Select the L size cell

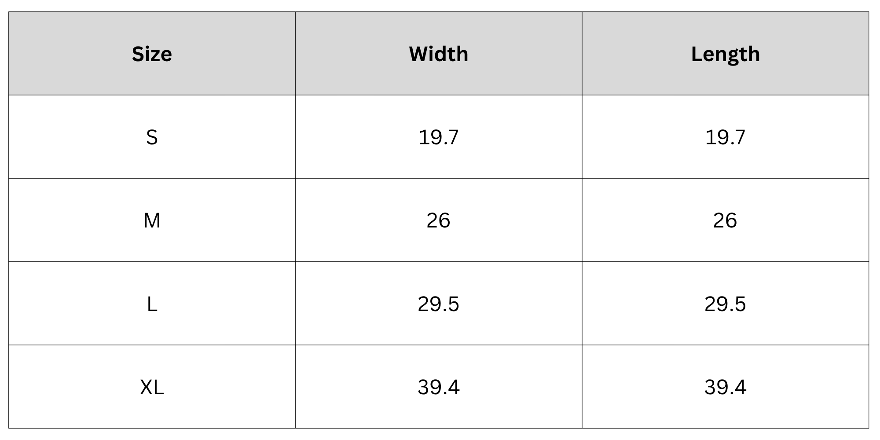coord(152,304)
